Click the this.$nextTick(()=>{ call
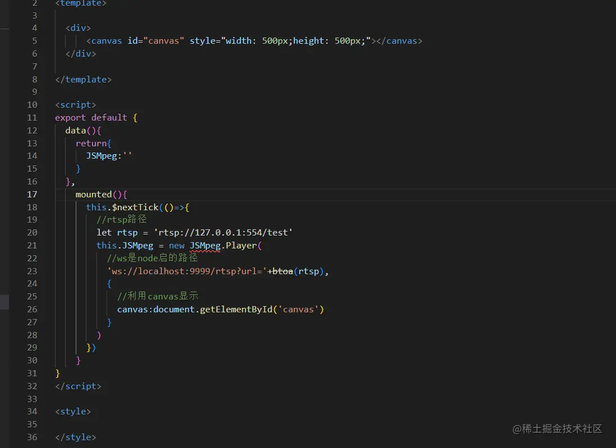This screenshot has height=448, width=616. click(137, 207)
